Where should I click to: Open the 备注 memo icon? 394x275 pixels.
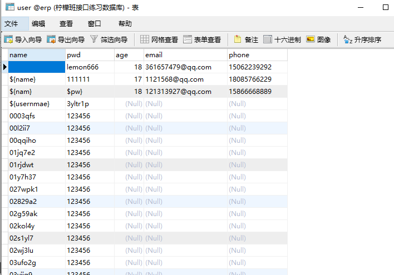coord(238,39)
